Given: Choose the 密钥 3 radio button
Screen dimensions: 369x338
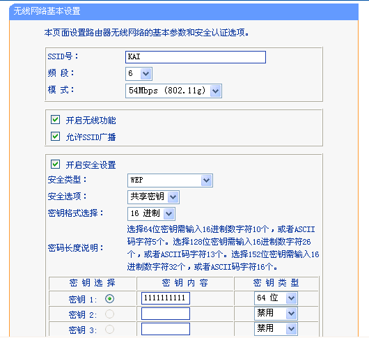Looking at the screenshot, I should [x=110, y=329].
